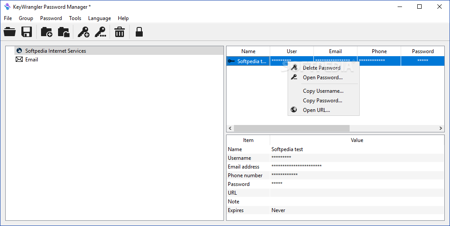Screen dimensions: 450x226
Task: Open the Tools menu
Action: click(75, 18)
